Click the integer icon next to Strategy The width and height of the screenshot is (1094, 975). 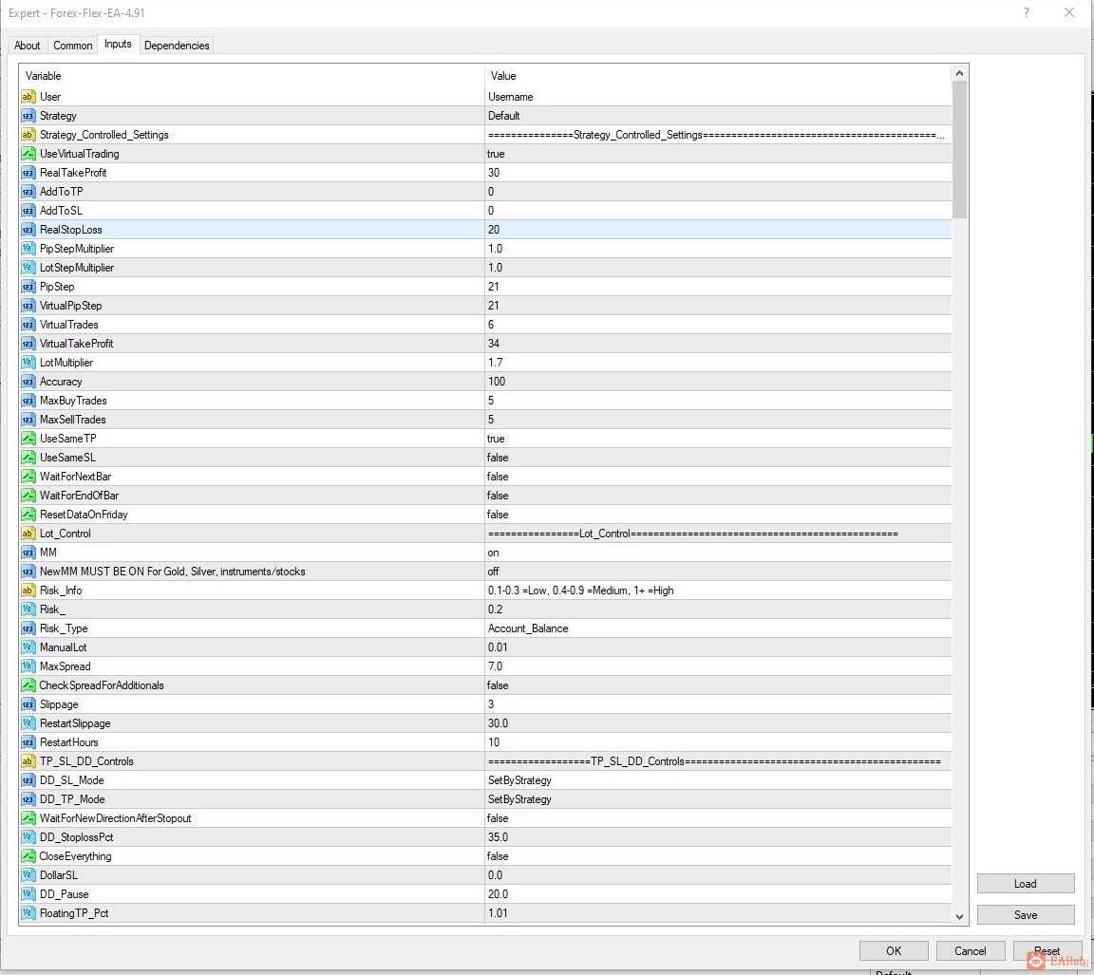28,116
